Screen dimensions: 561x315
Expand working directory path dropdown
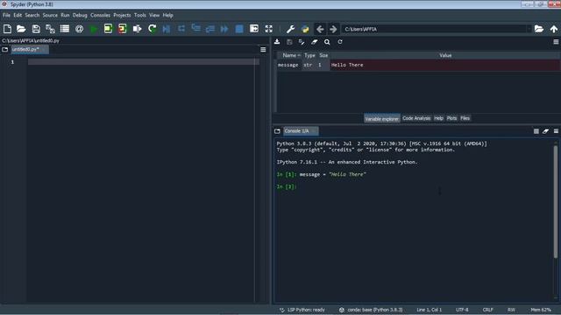point(529,29)
